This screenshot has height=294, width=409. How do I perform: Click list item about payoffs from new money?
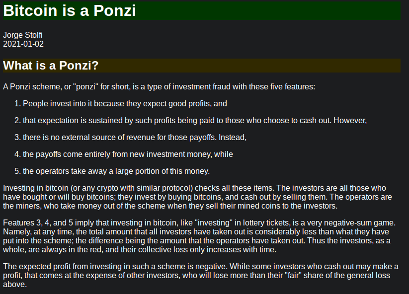128,154
